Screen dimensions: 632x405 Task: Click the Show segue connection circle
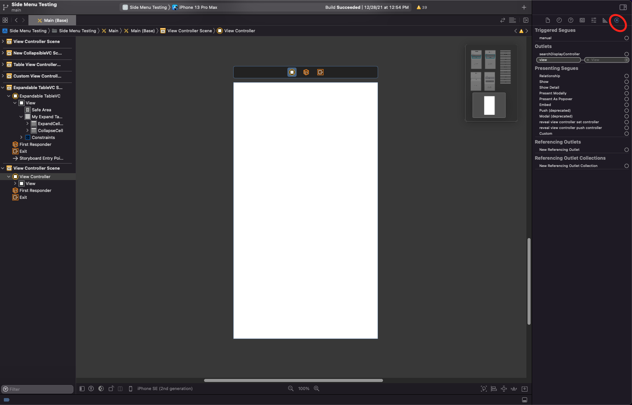pos(627,82)
